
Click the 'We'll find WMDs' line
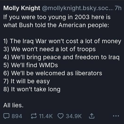point(31,65)
